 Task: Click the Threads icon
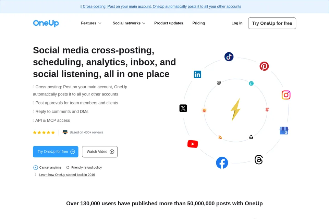point(259,160)
